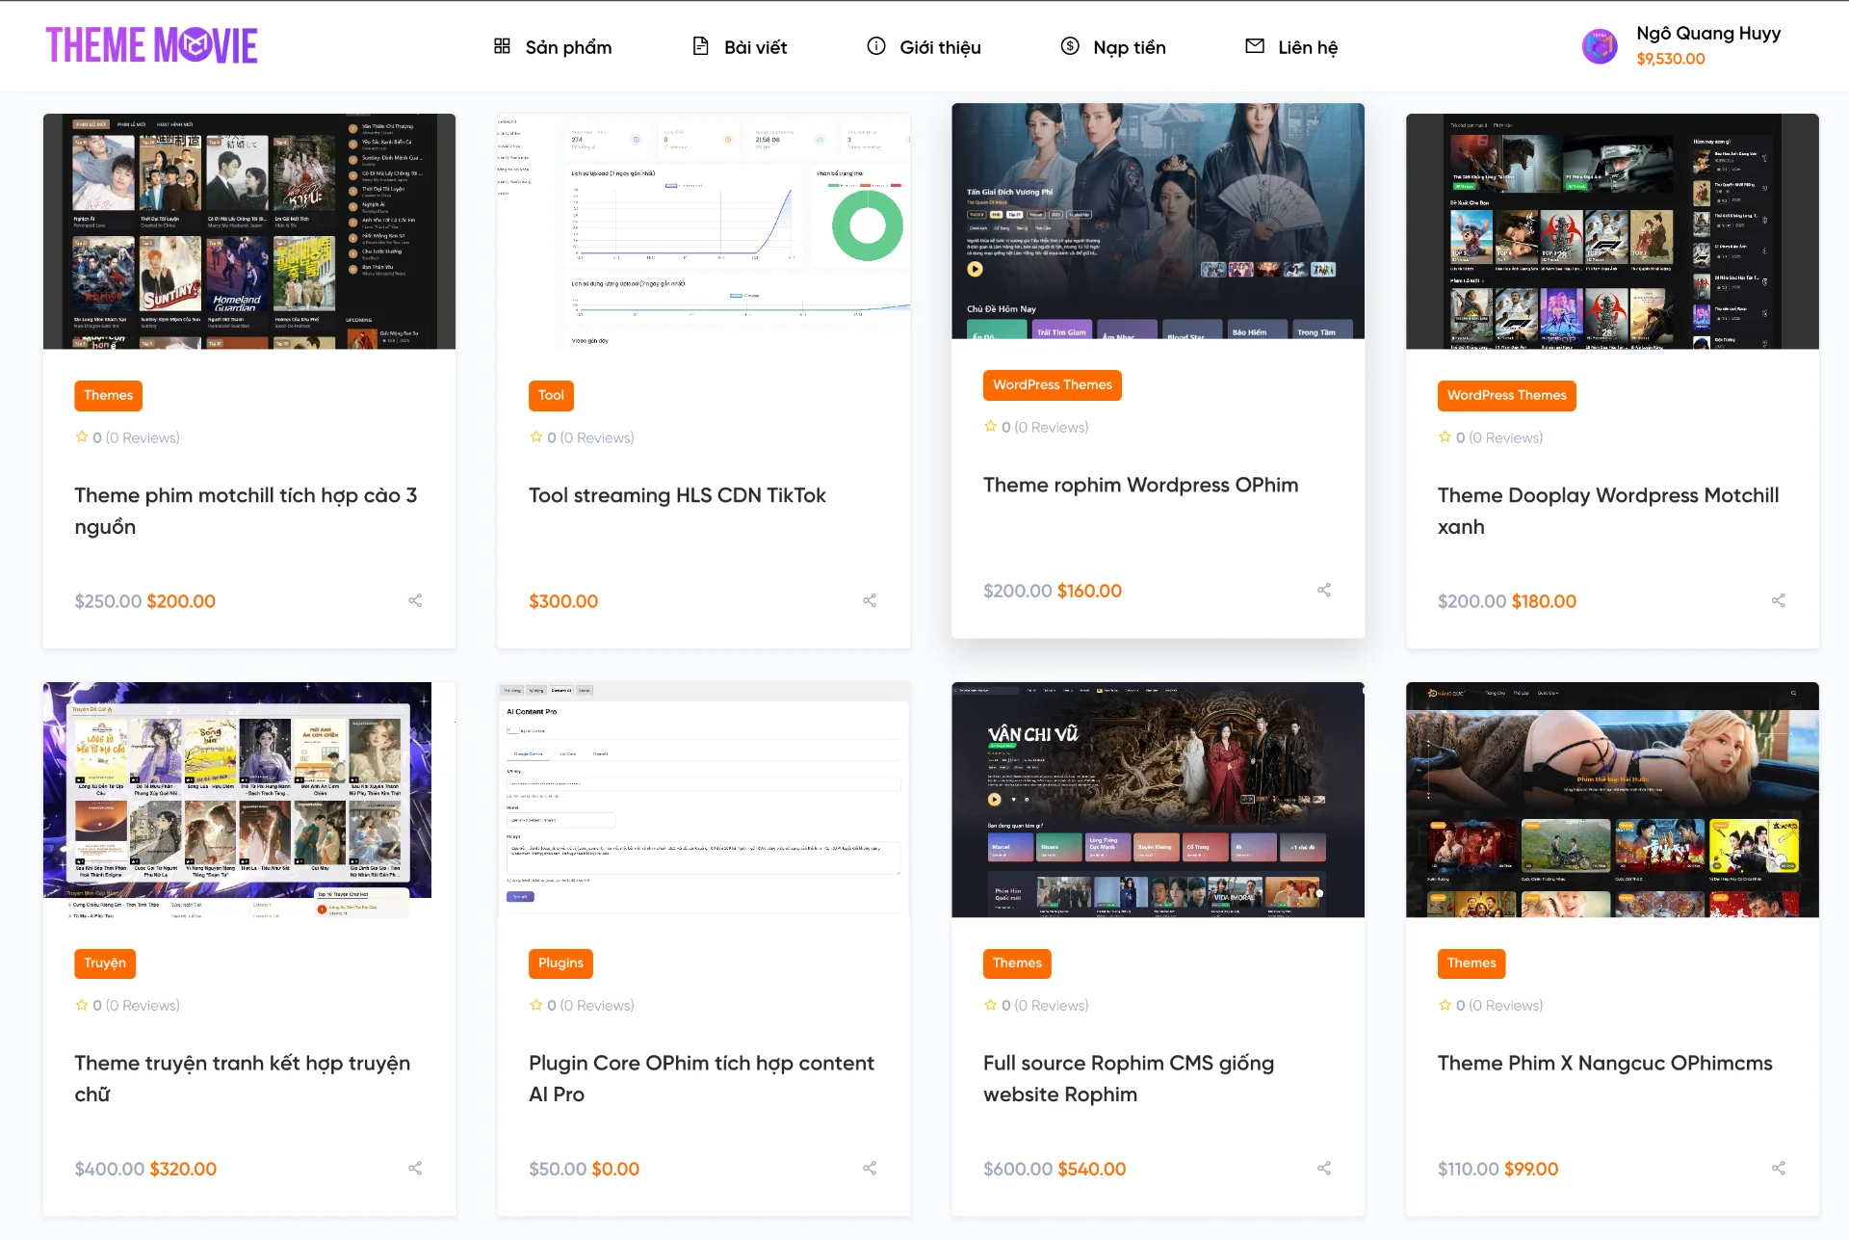The width and height of the screenshot is (1849, 1240).
Task: Share the Theme phim motchill product
Action: tap(415, 600)
